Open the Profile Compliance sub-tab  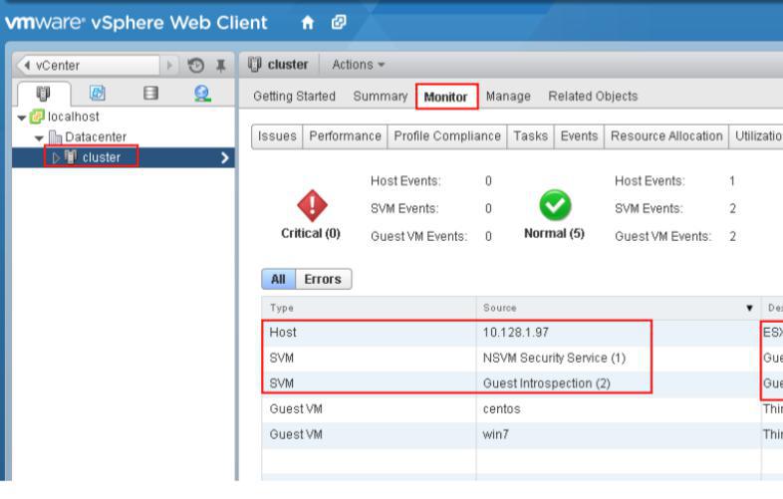(447, 136)
